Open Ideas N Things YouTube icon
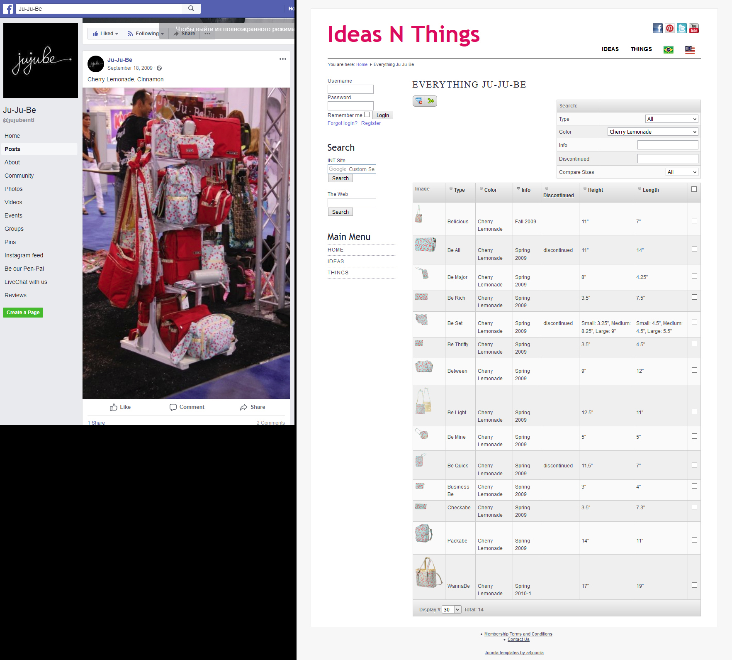732x660 pixels. [694, 28]
